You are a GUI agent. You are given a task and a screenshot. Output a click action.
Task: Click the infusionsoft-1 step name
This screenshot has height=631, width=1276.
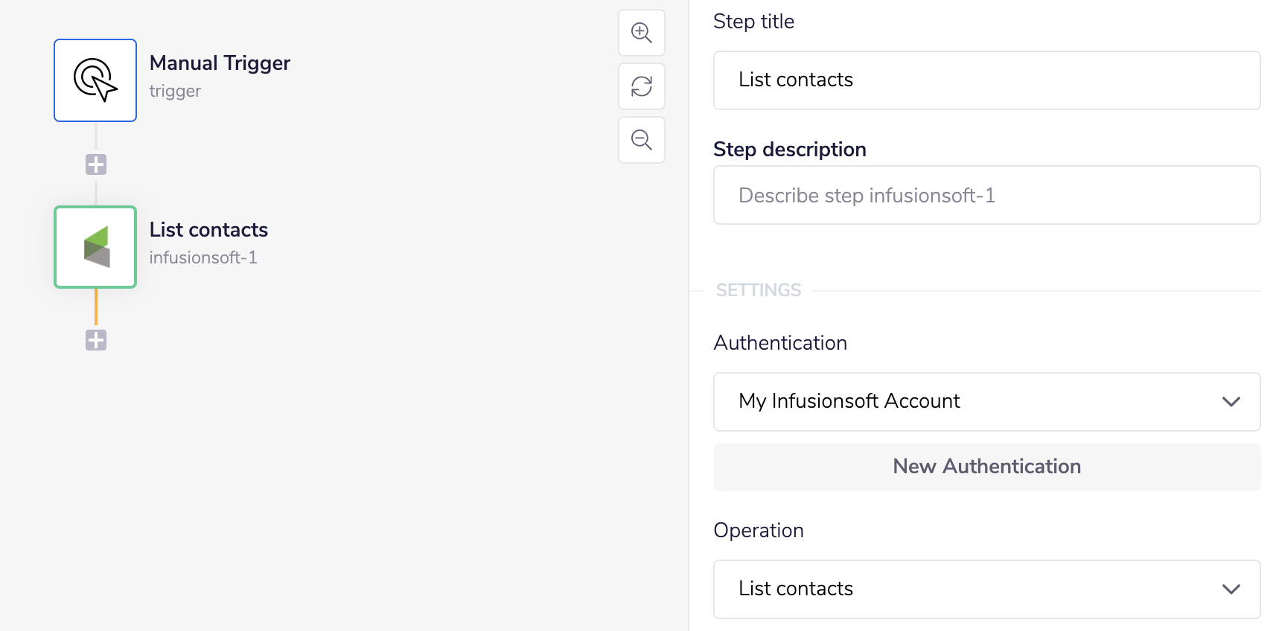[203, 257]
